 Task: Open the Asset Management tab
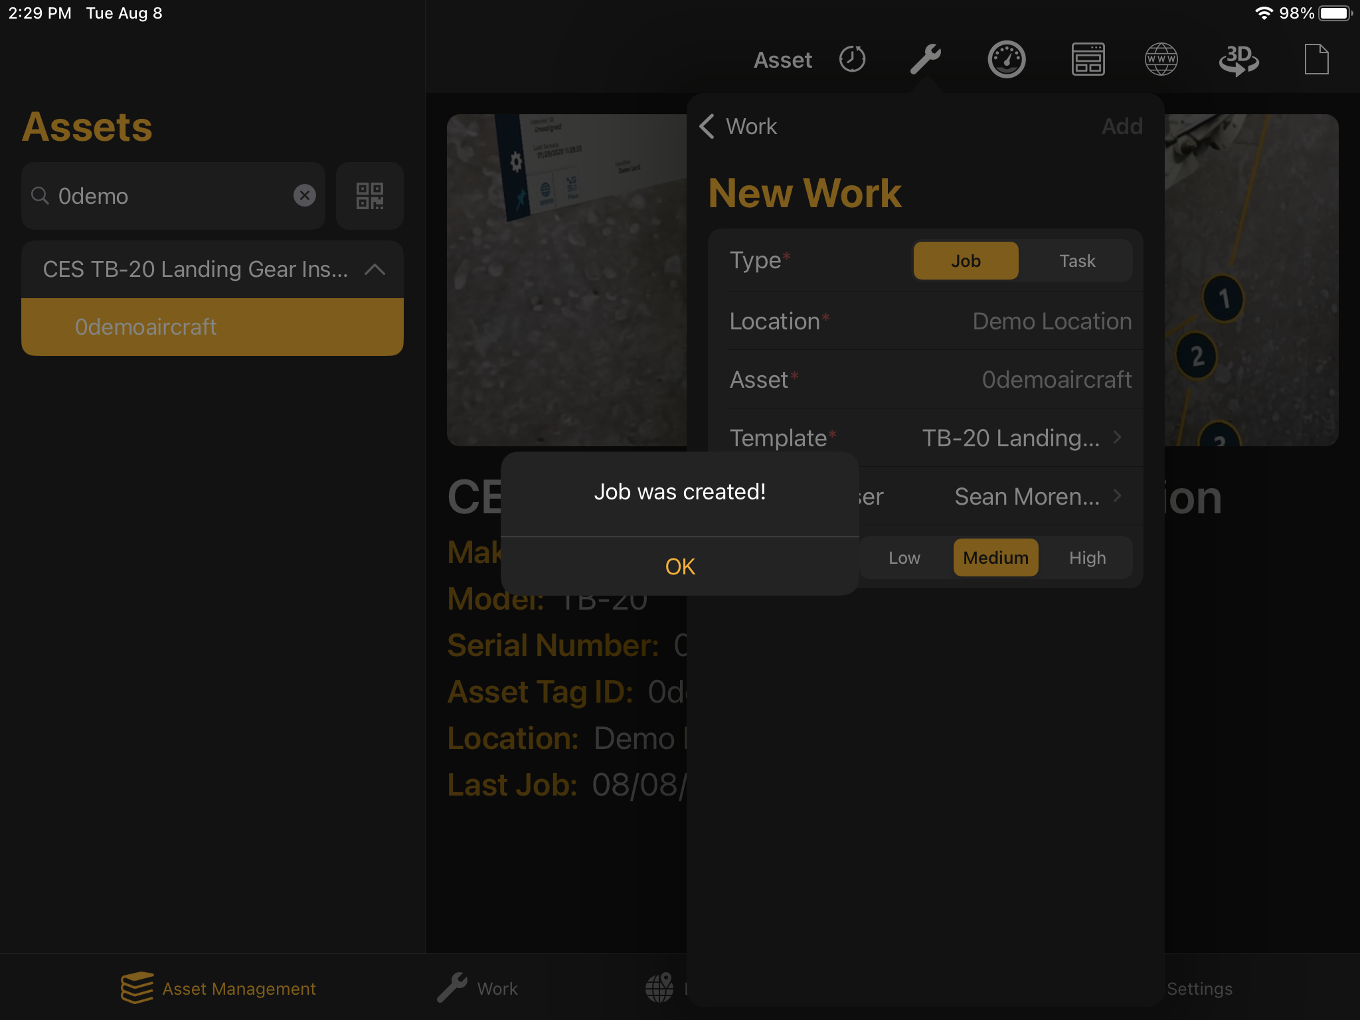(219, 988)
